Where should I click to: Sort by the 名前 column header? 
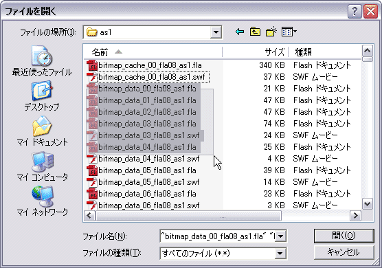(153, 52)
